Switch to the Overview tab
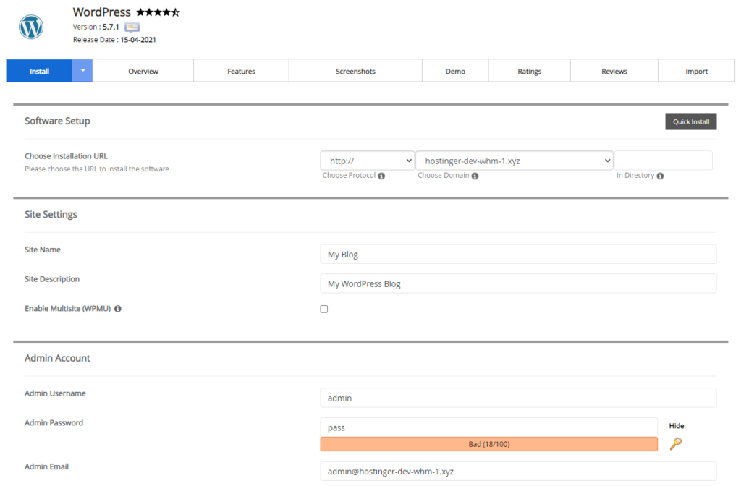The width and height of the screenshot is (741, 486). [143, 70]
